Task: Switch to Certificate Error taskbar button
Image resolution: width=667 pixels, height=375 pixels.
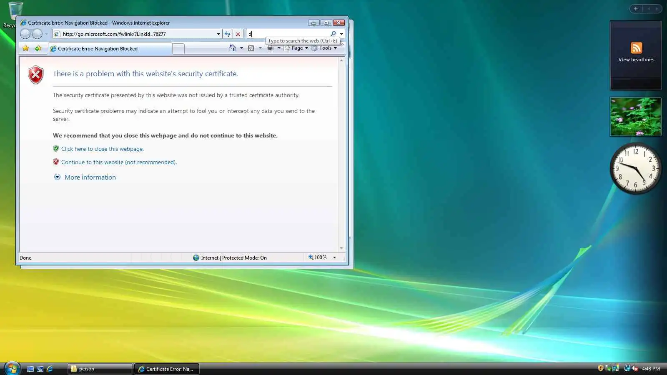Action: (166, 369)
